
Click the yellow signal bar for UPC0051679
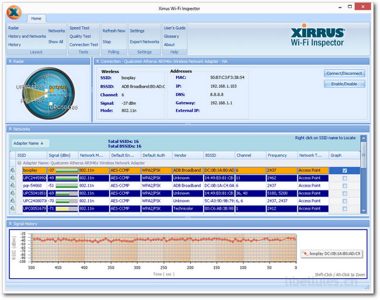(67, 209)
